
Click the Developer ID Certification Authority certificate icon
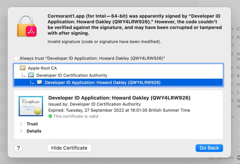31,75
